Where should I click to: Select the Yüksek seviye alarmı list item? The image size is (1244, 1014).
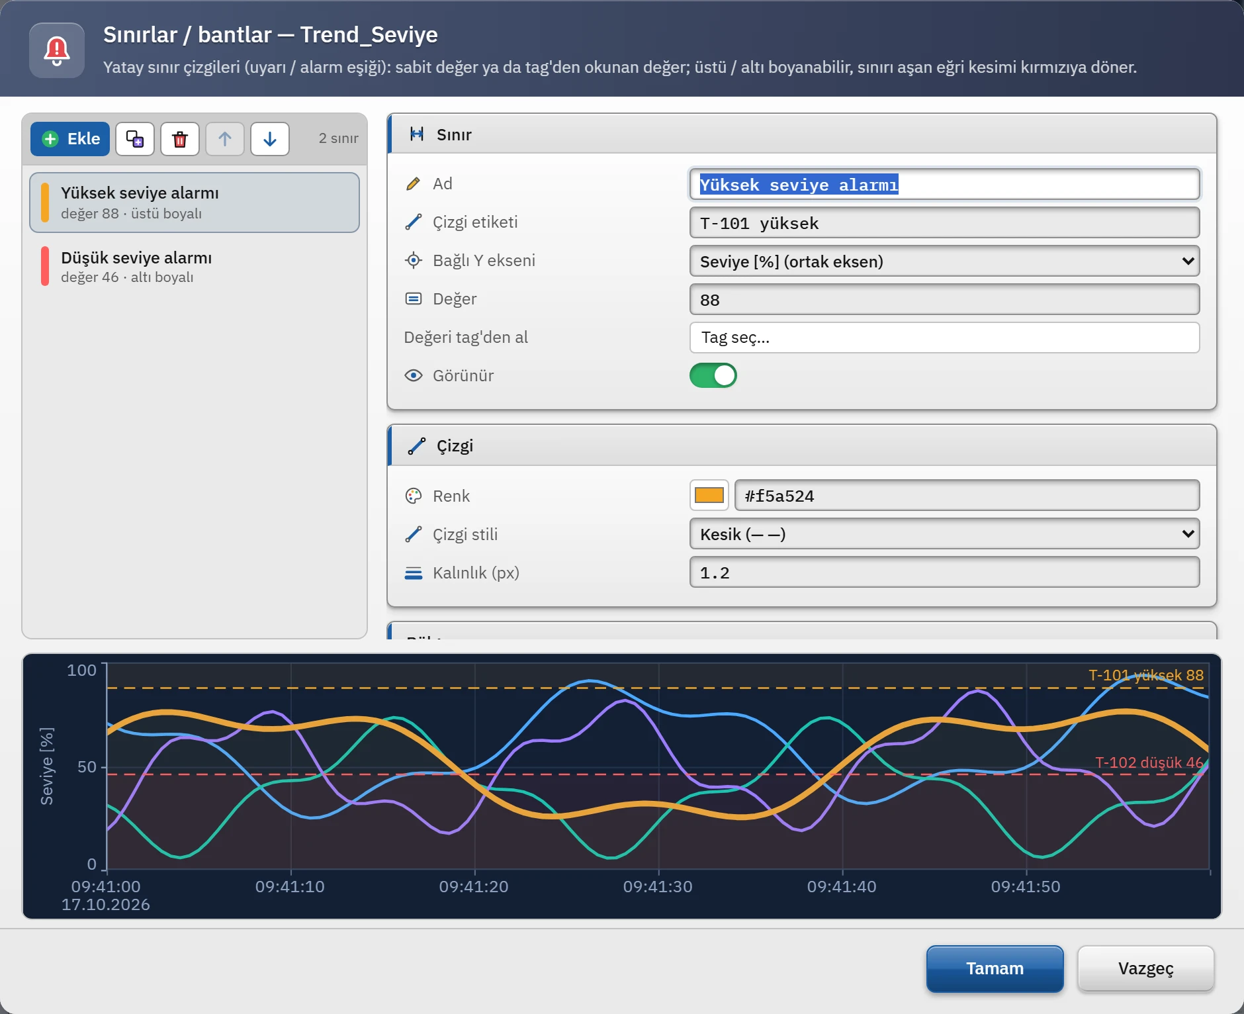tap(195, 203)
